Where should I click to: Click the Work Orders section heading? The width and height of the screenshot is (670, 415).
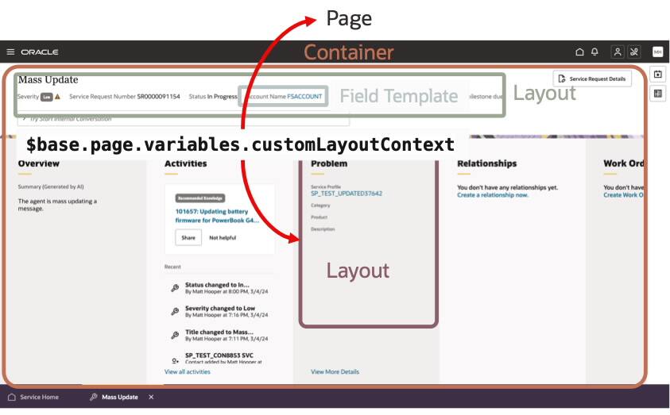(623, 163)
